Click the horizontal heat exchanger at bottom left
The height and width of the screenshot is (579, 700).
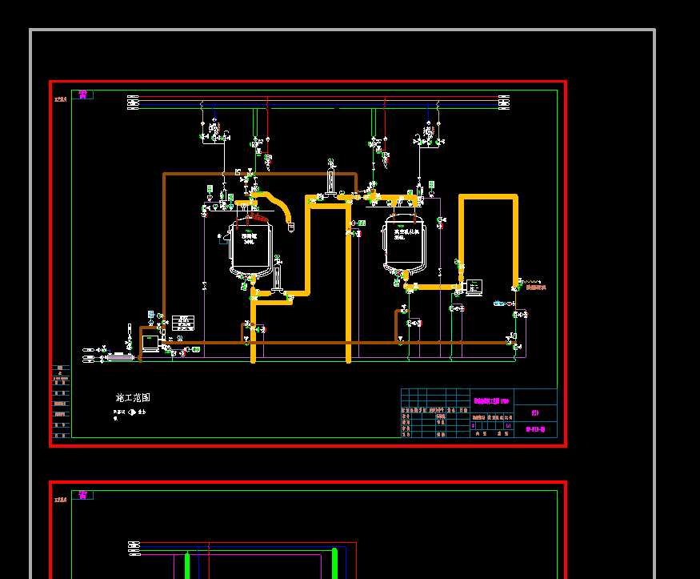pyautogui.click(x=120, y=356)
